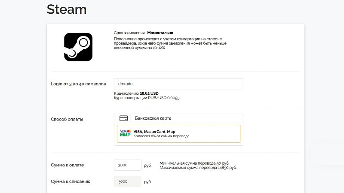Viewport: 344px width, 193px height.
Task: Click the Максимальная сумма перевода 14850 руб. note
Action: 198,168
